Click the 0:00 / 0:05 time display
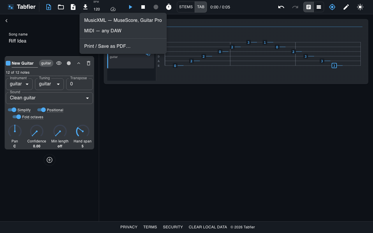This screenshot has height=233, width=373. 220,7
